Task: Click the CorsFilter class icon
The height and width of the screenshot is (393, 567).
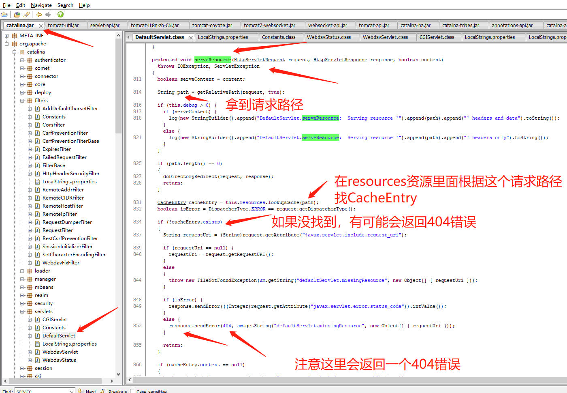Action: [x=37, y=125]
